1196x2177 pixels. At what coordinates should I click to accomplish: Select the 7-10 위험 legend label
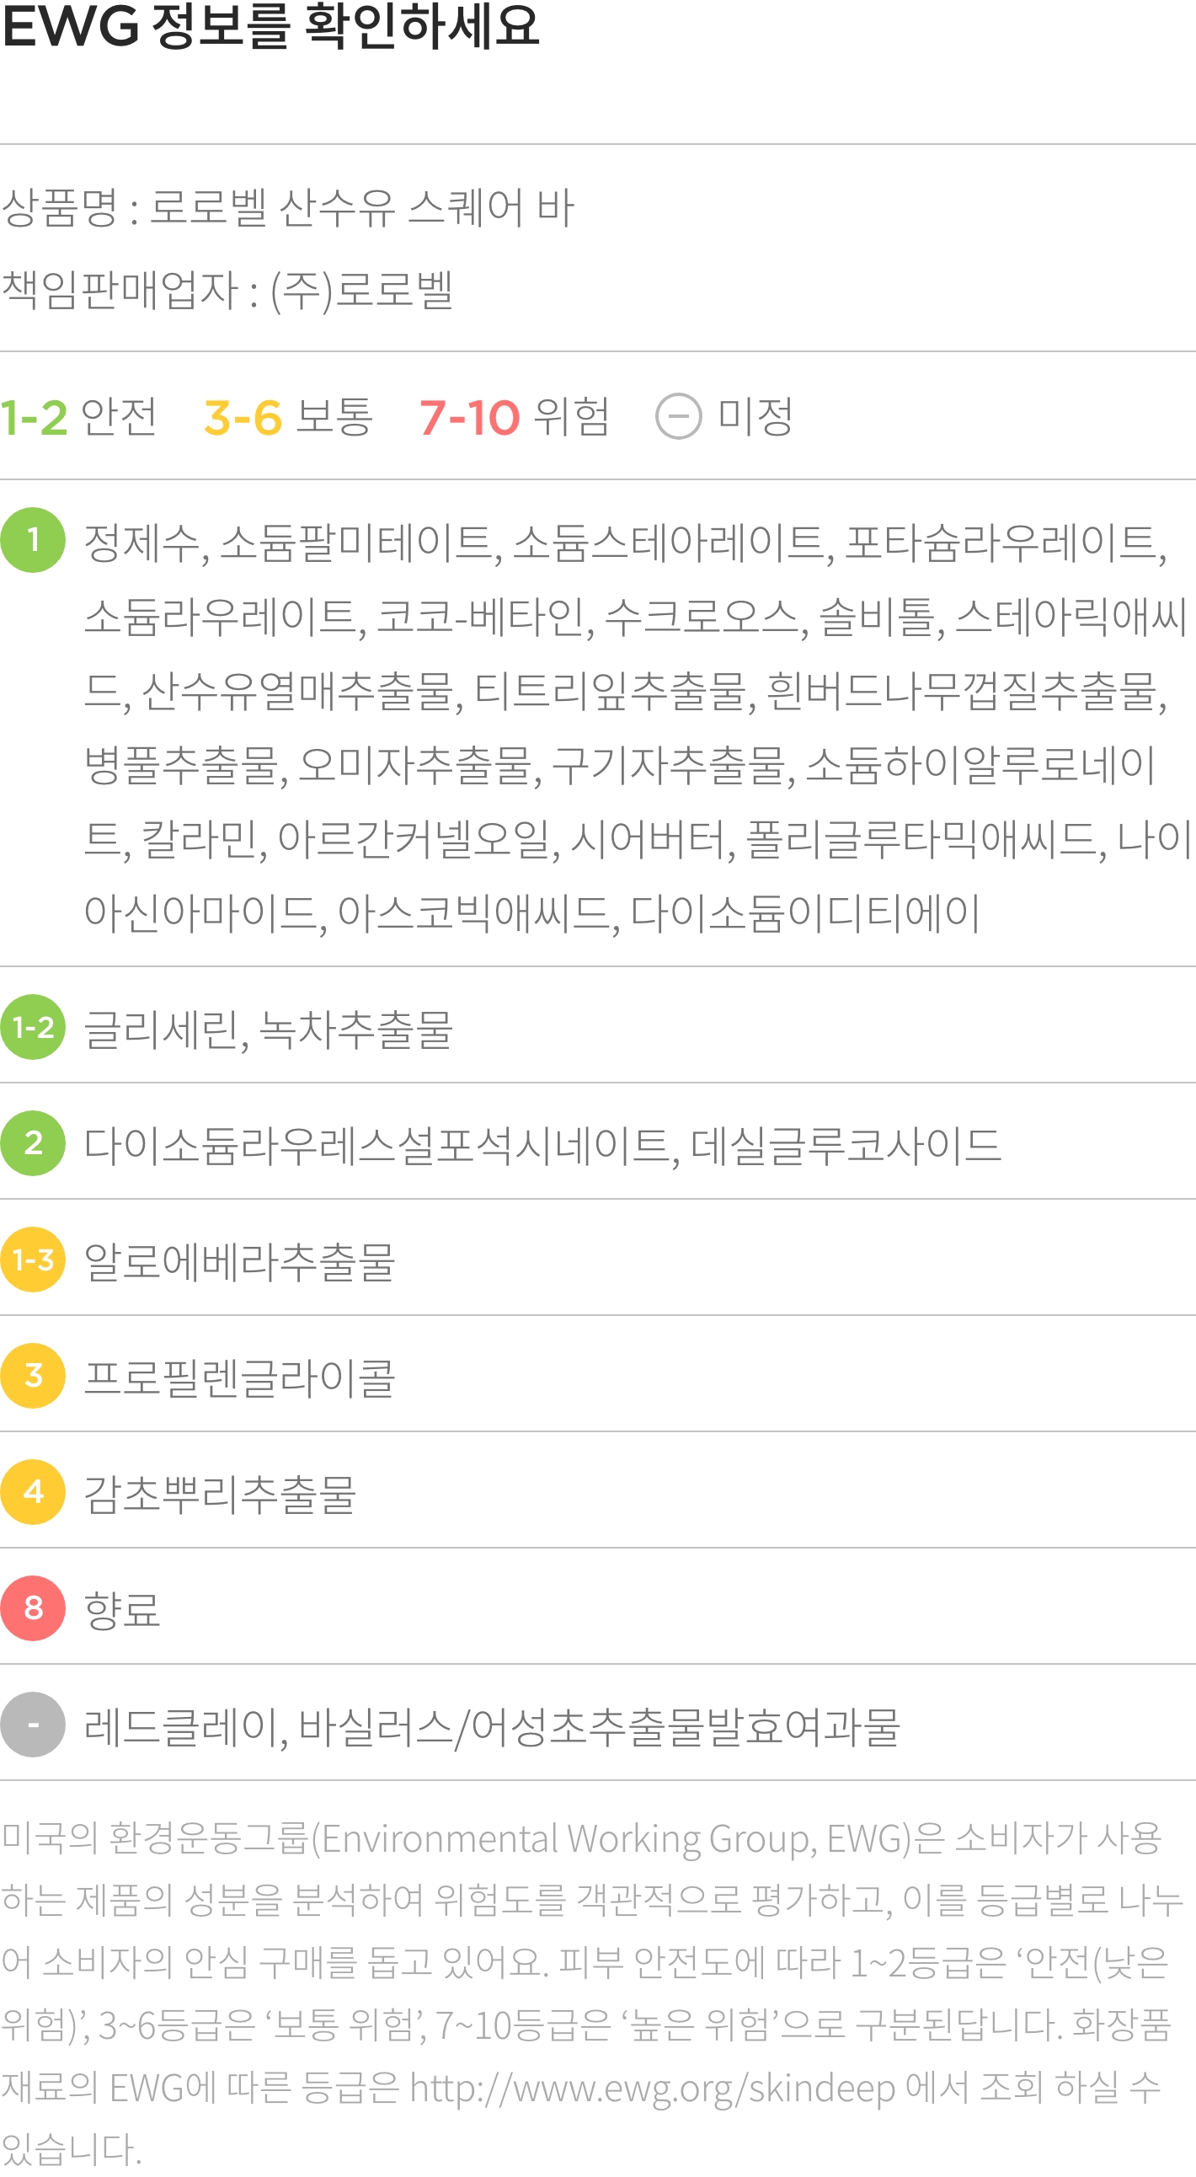(515, 417)
